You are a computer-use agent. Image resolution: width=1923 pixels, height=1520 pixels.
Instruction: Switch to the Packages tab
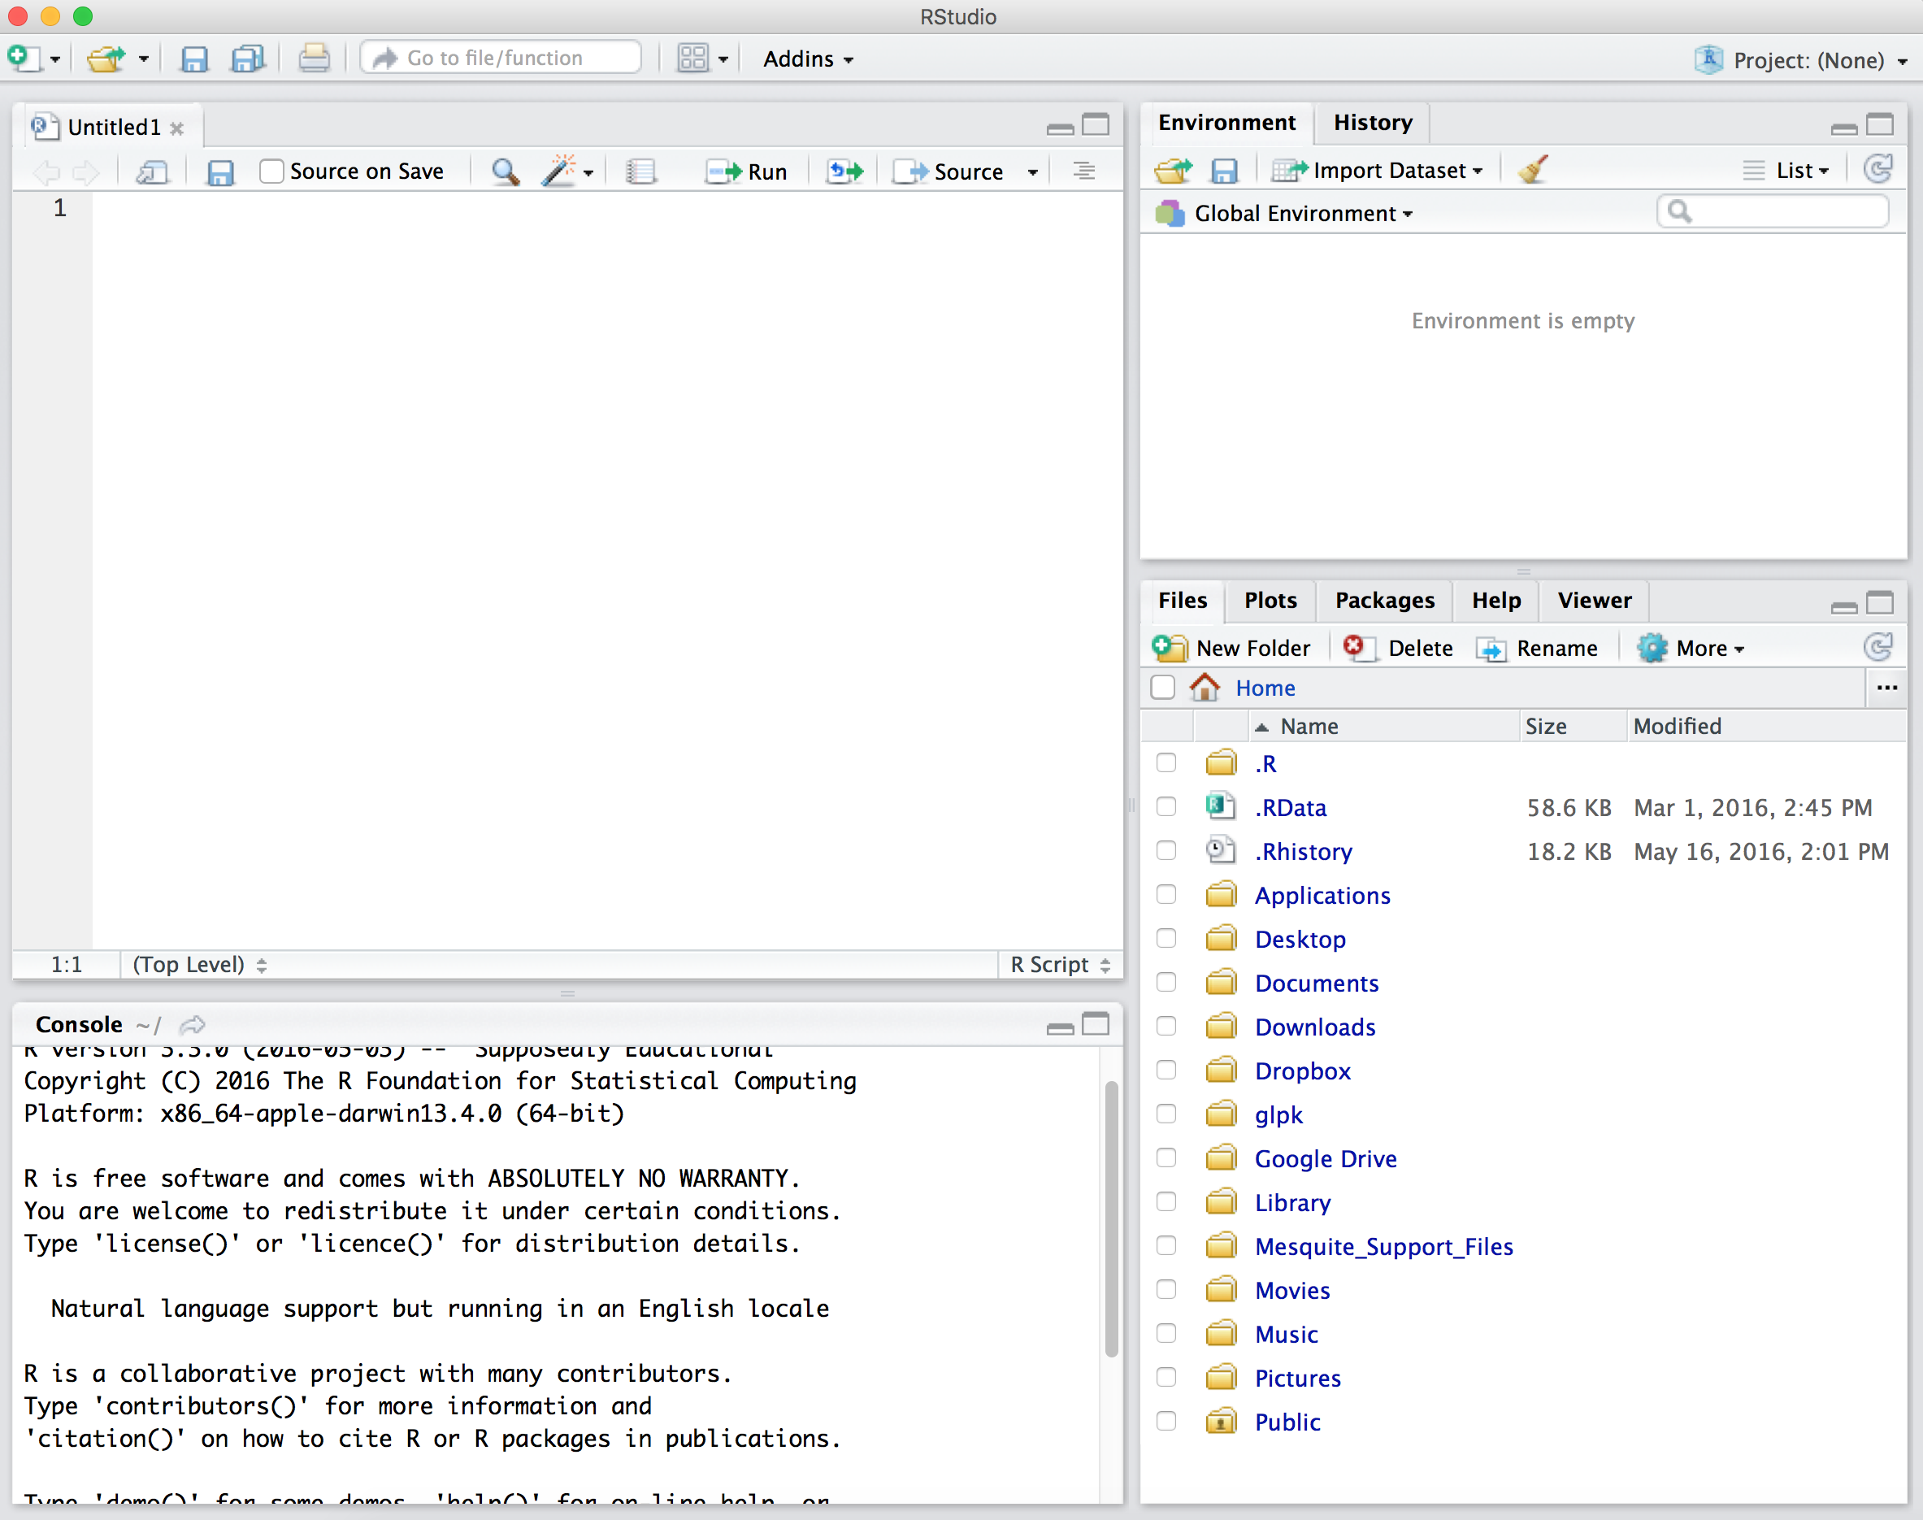pos(1384,599)
